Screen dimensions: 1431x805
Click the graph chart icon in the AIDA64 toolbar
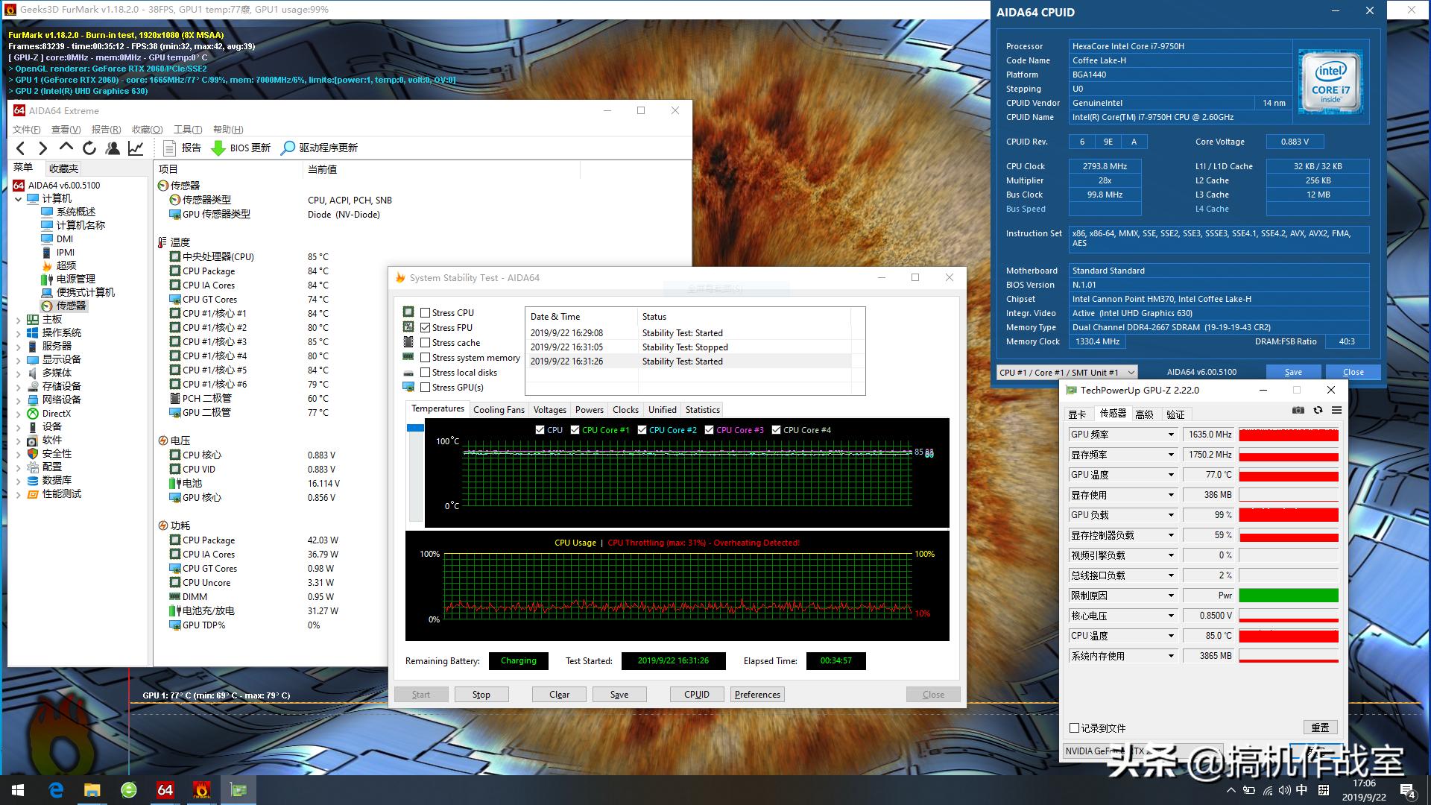(136, 148)
